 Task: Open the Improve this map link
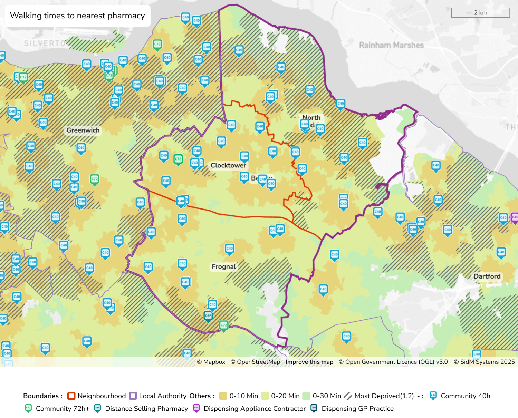tap(309, 362)
